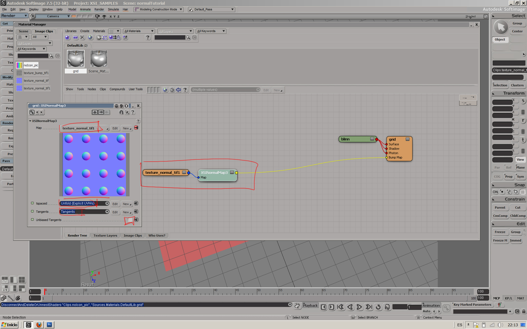
Task: Open Map texture_normal_tif1 clip selector
Action: tap(85, 128)
